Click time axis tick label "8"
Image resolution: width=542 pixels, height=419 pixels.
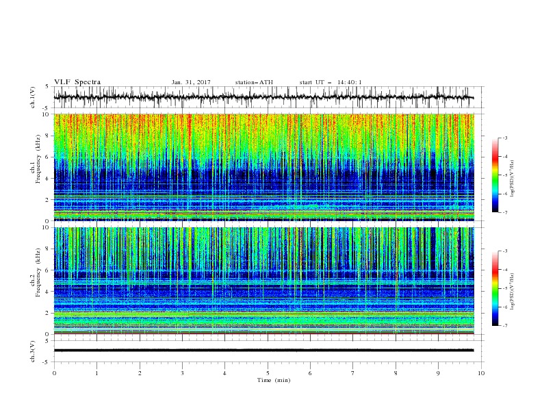coord(396,373)
